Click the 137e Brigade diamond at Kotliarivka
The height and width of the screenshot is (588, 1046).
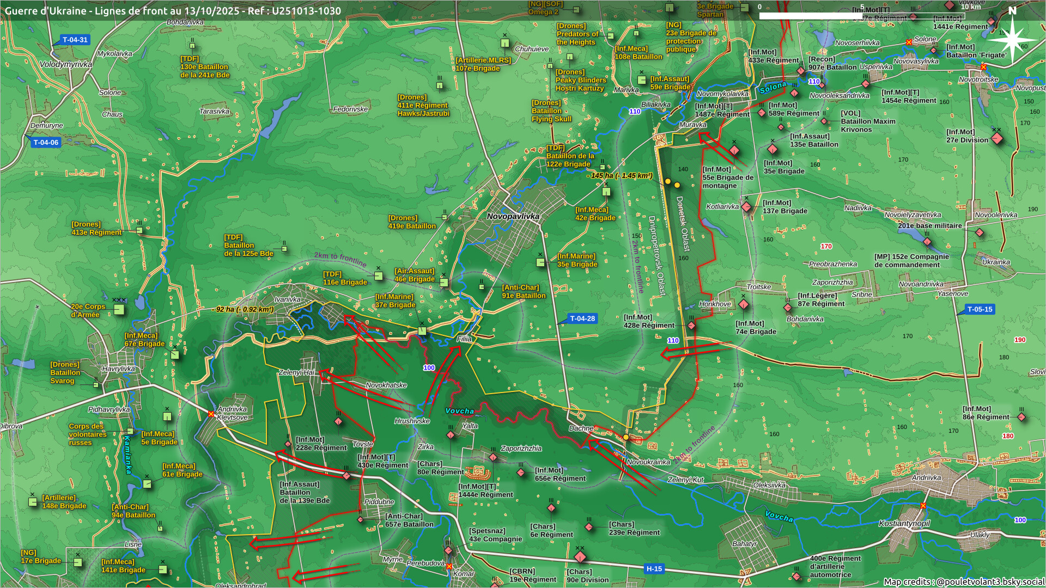(746, 207)
